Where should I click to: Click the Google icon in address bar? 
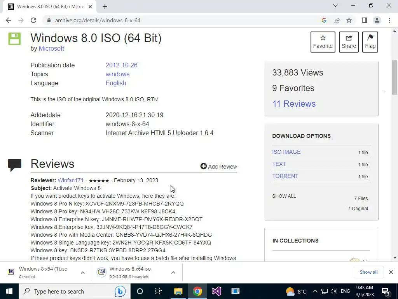[324, 20]
